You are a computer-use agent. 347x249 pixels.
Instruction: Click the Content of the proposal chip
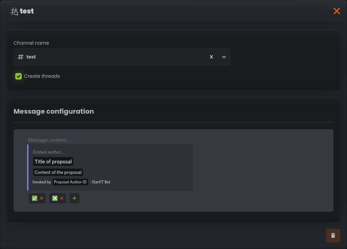(x=58, y=172)
